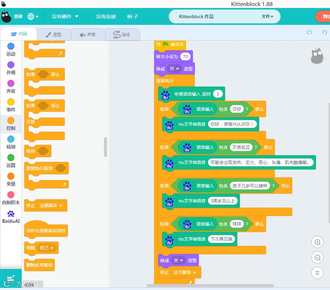Open the 没有硬件 hardware dropdown
330x290 pixels.
[65, 16]
